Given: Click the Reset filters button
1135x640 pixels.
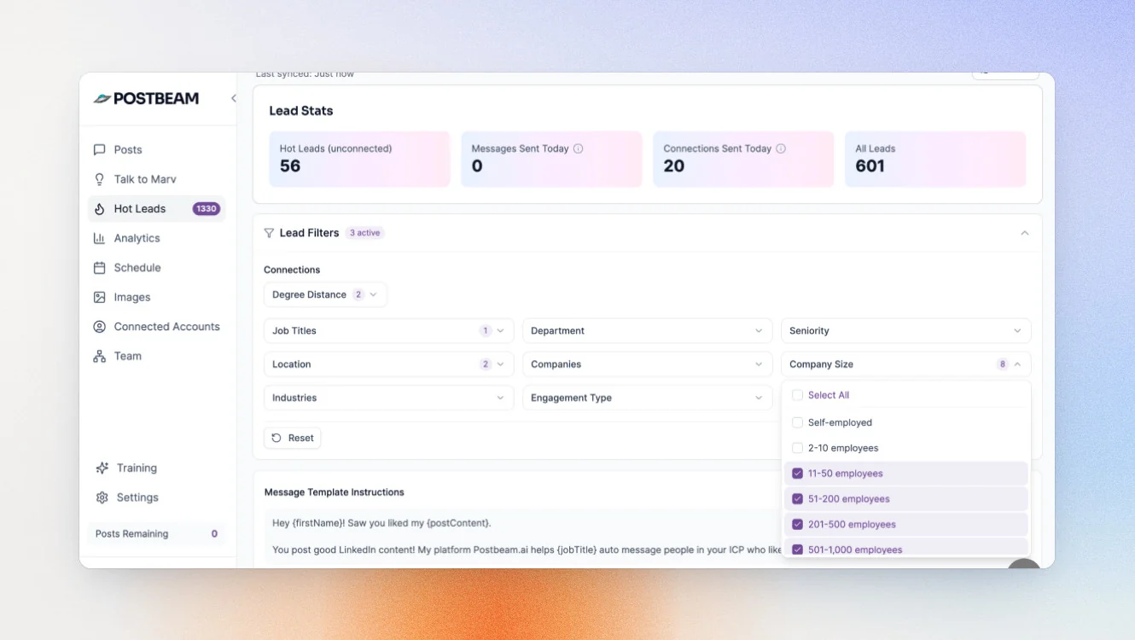Looking at the screenshot, I should click(x=293, y=438).
